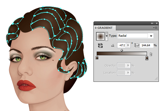The width and height of the screenshot is (167, 111).
Task: Delete gradient stop with trash icon
Action: (151, 54)
